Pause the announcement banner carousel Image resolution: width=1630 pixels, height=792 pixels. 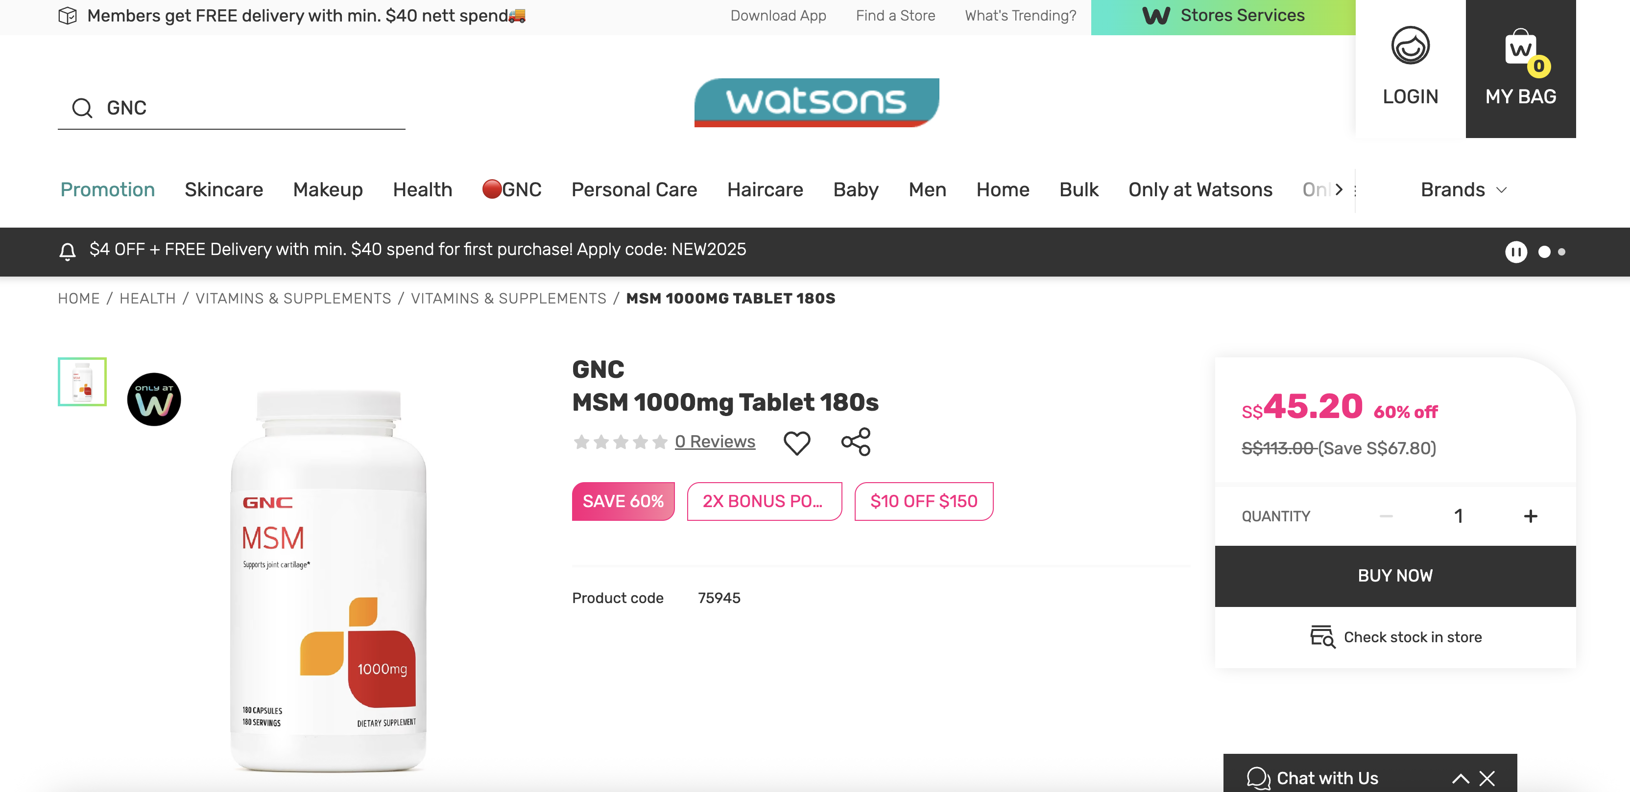coord(1515,252)
